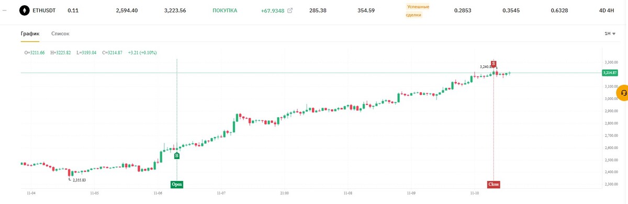Open the share icon beside +67.9348
This screenshot has height=204, width=628.
pyautogui.click(x=290, y=10)
